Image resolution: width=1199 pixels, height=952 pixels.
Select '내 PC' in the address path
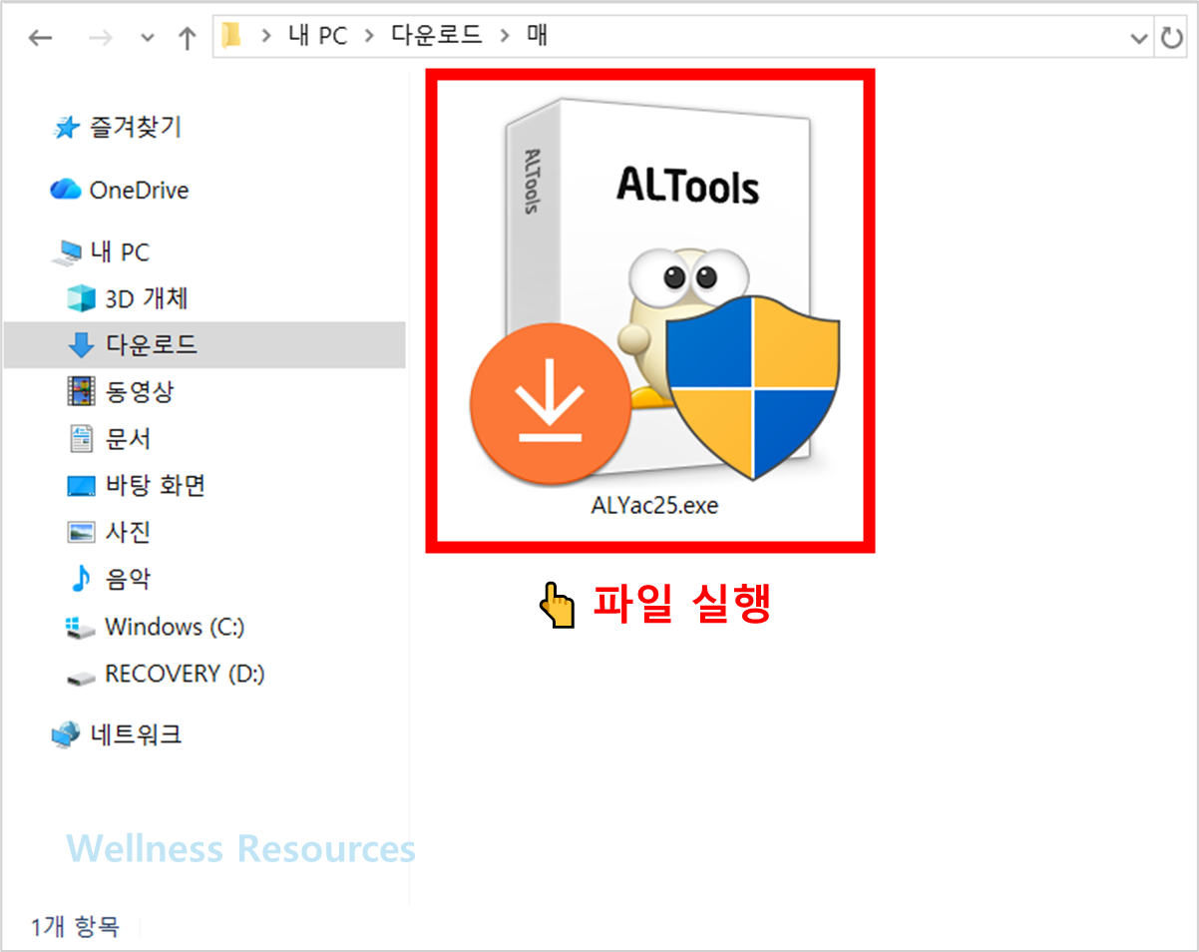[317, 37]
